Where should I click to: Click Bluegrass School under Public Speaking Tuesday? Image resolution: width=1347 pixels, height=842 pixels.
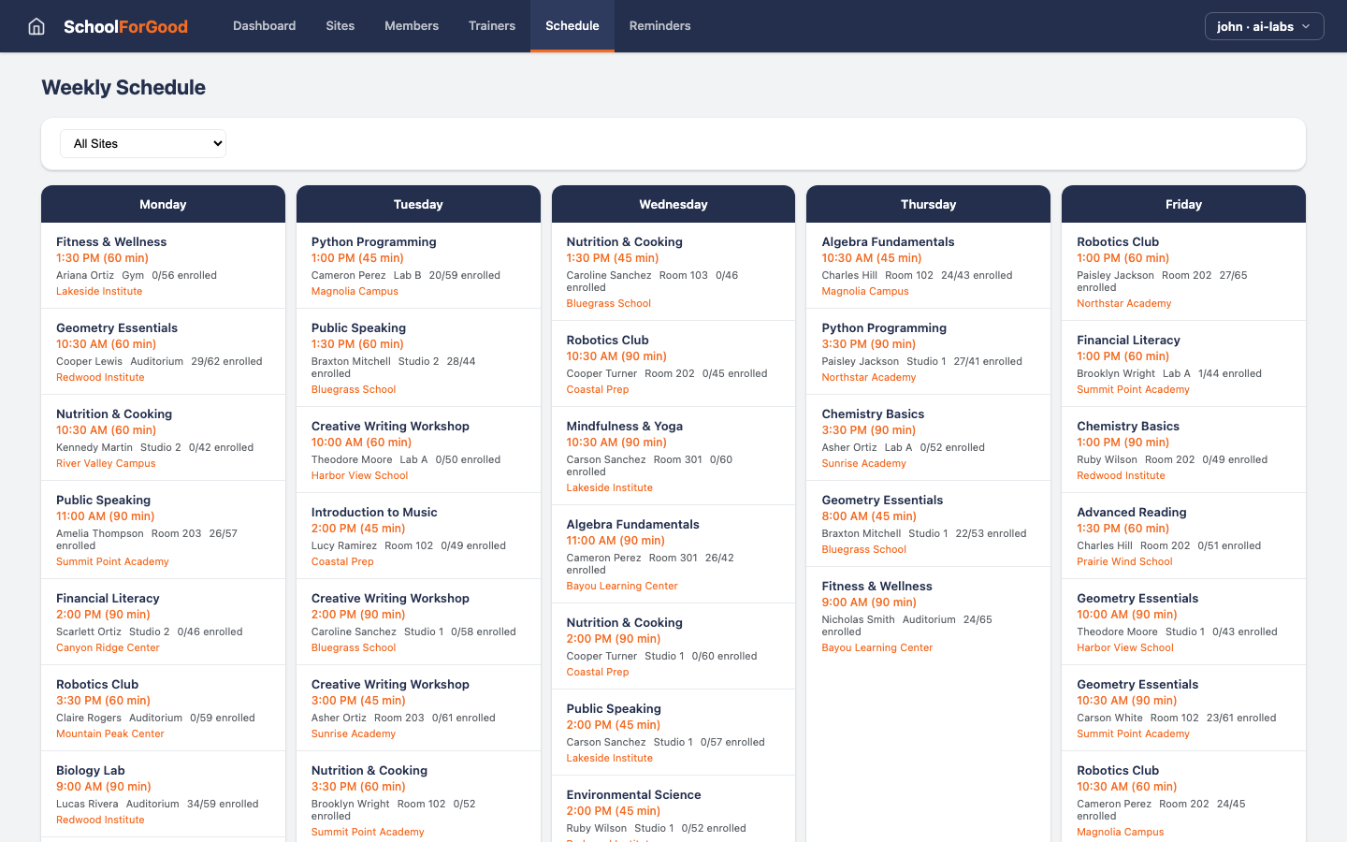[354, 389]
